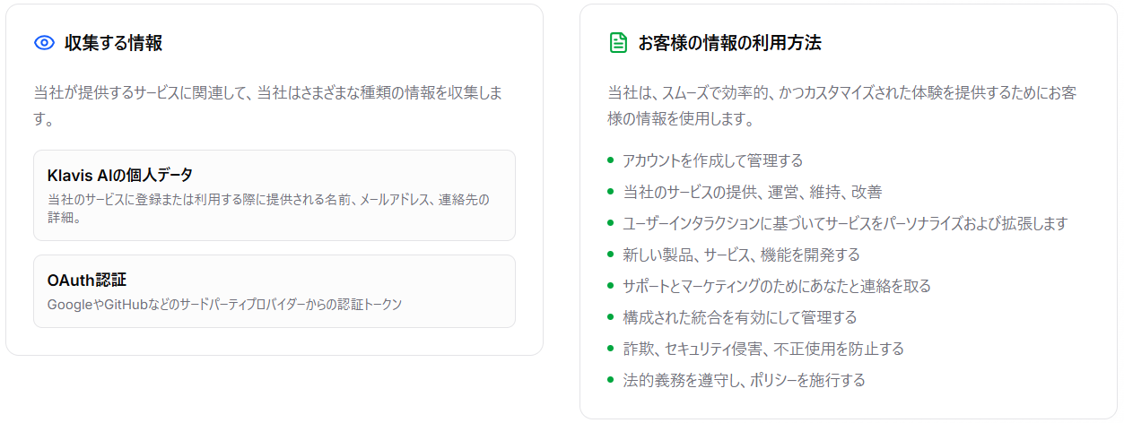Viewport: 1124px width, 423px height.
Task: Select the OAuth認証 card
Action: point(274,291)
